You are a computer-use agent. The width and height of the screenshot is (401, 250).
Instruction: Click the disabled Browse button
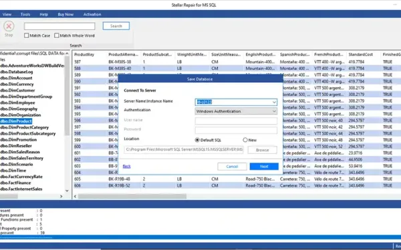pos(262,150)
